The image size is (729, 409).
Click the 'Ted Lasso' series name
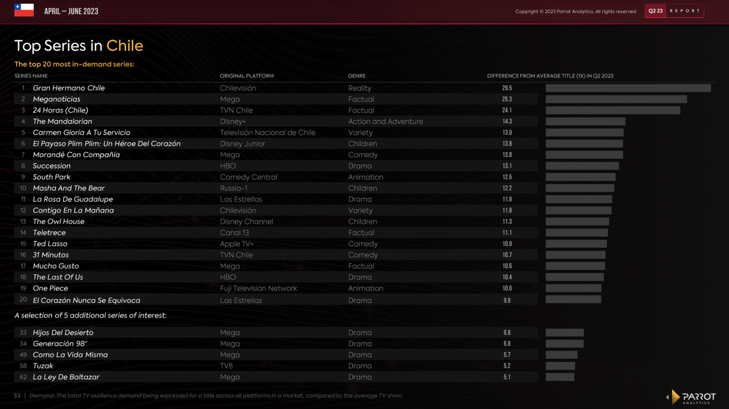coord(50,244)
